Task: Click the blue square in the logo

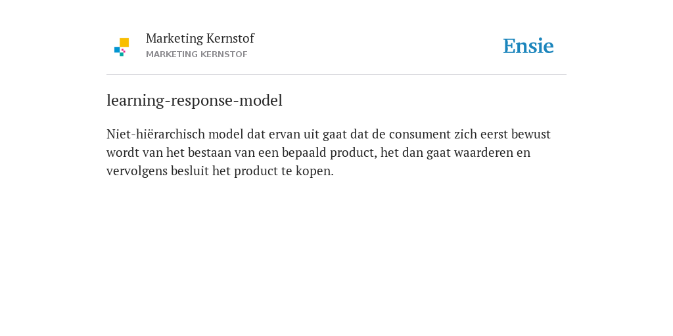Action: tap(117, 50)
